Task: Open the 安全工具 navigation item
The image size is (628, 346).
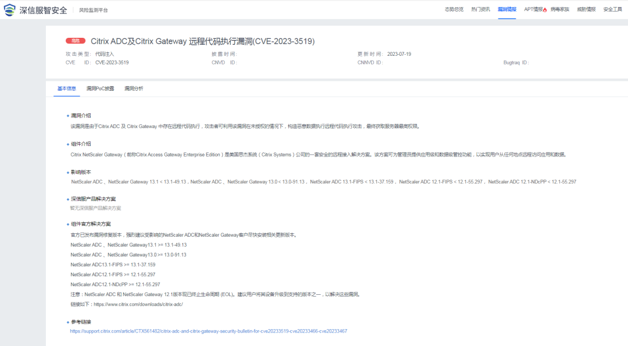Action: tap(612, 9)
